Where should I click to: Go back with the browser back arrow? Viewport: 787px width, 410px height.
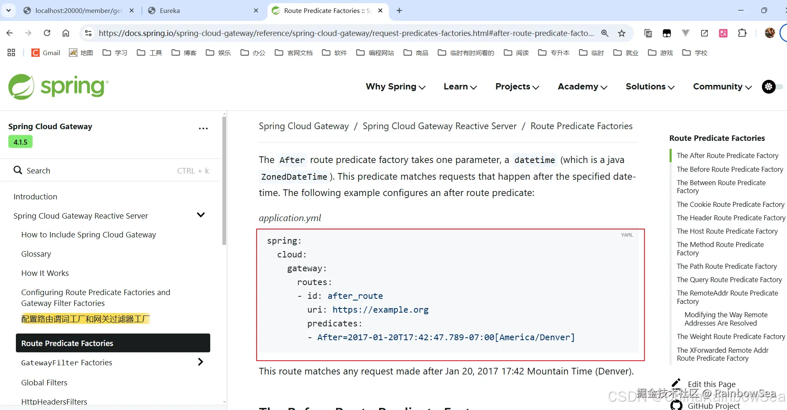coord(10,33)
